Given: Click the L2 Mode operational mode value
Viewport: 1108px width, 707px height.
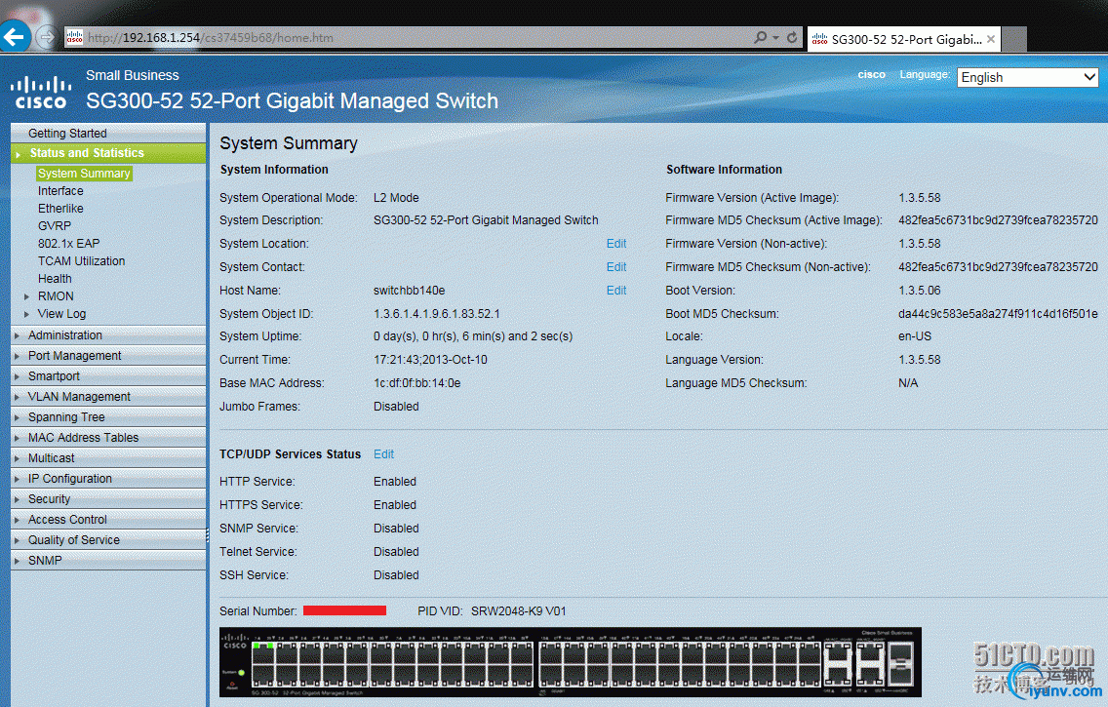Looking at the screenshot, I should pyautogui.click(x=396, y=198).
